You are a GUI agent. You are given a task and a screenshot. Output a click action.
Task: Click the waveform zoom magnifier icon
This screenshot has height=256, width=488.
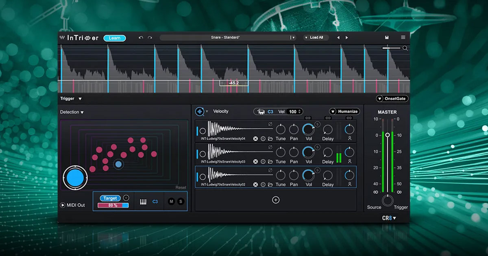point(405,48)
